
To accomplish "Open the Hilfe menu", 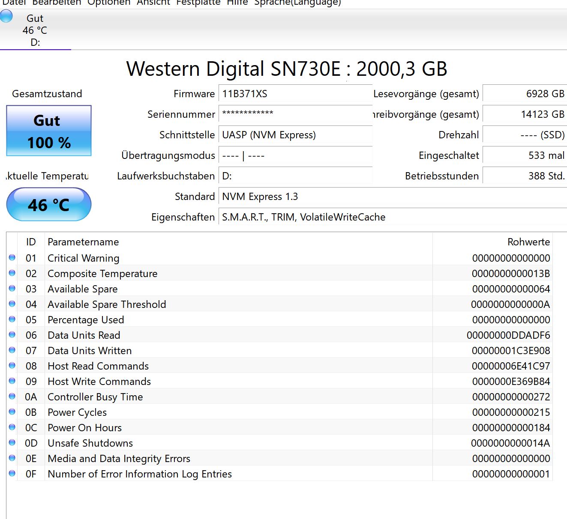I will click(x=237, y=3).
